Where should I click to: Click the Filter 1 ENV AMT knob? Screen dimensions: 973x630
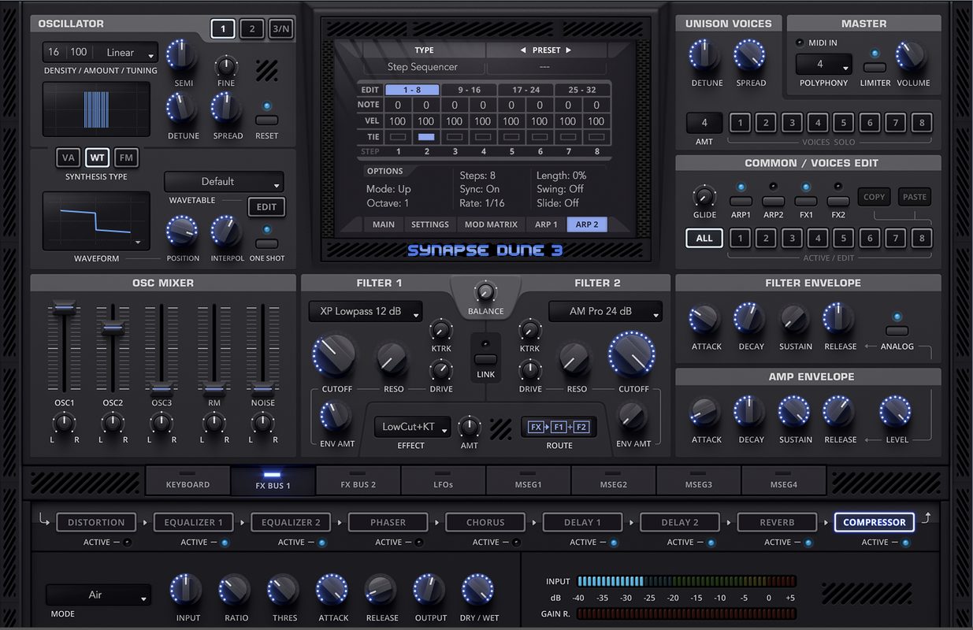[336, 416]
